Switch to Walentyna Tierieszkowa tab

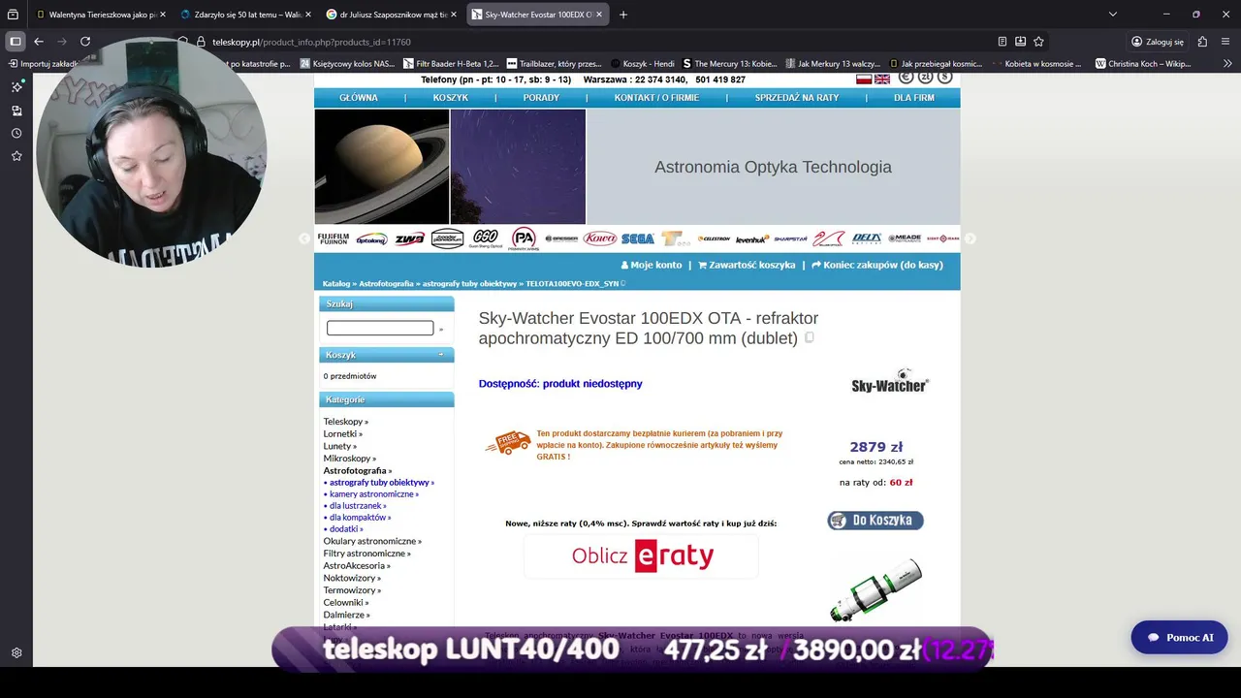coord(102,15)
